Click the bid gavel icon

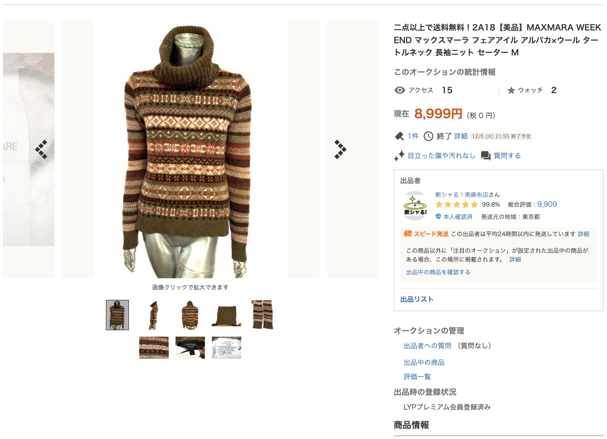coord(399,136)
